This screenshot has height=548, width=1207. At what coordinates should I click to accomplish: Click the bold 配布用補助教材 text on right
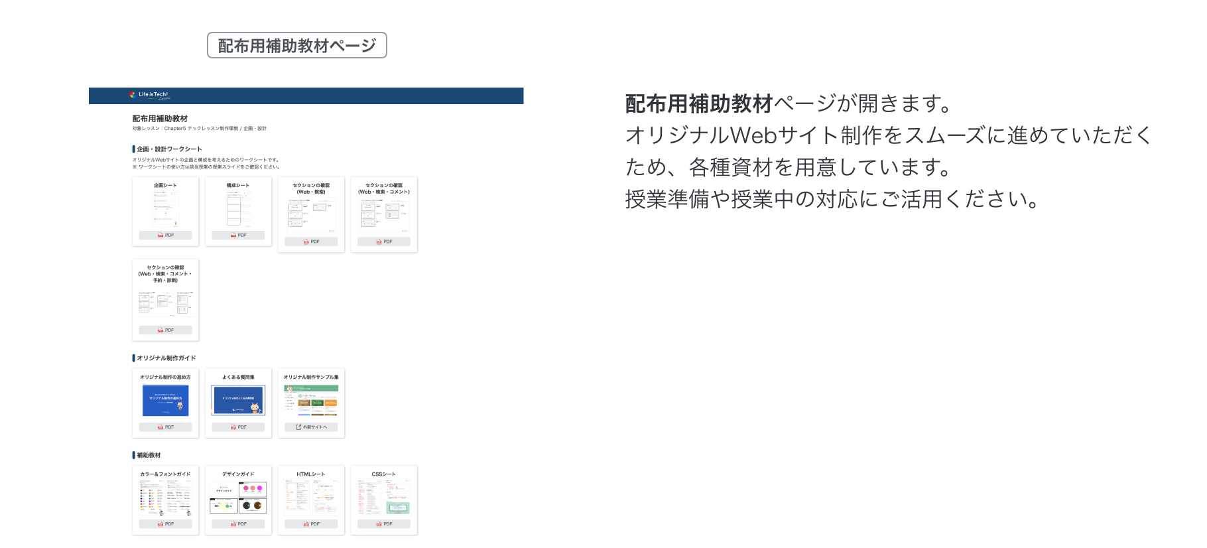[699, 103]
